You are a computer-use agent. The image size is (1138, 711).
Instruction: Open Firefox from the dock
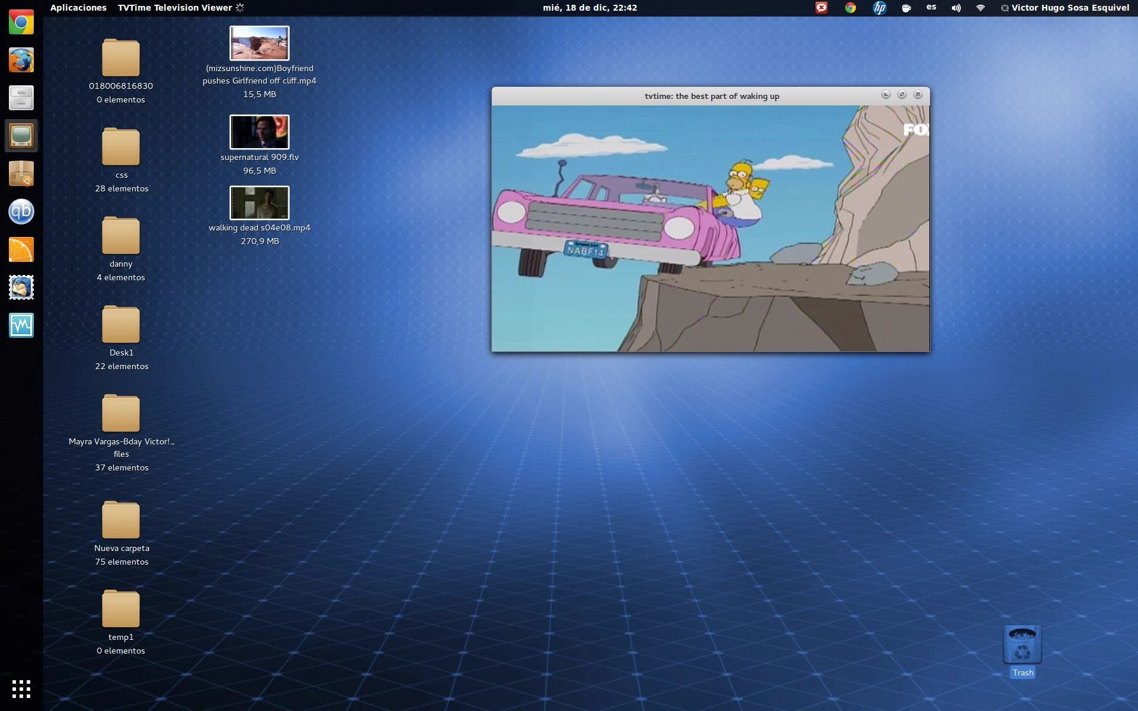21,60
